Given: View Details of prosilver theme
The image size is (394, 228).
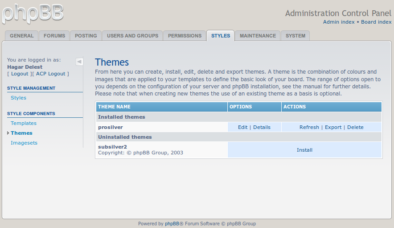Looking at the screenshot, I should [262, 127].
